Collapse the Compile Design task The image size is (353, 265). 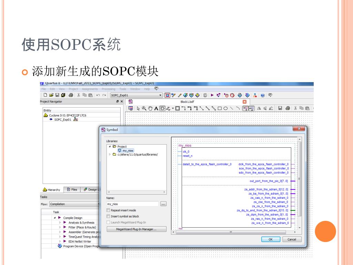click(x=55, y=218)
